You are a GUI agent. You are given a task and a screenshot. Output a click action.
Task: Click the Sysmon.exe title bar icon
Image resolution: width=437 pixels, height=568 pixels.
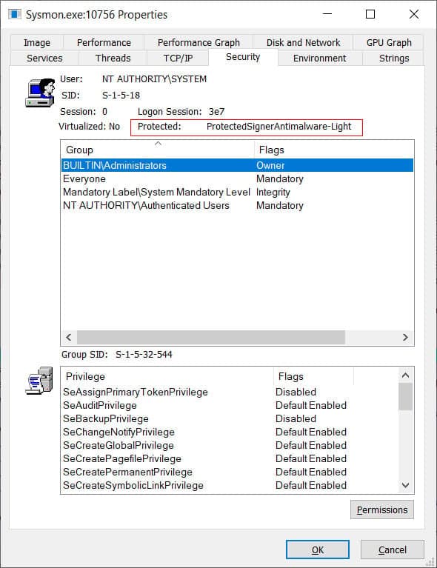tap(15, 15)
